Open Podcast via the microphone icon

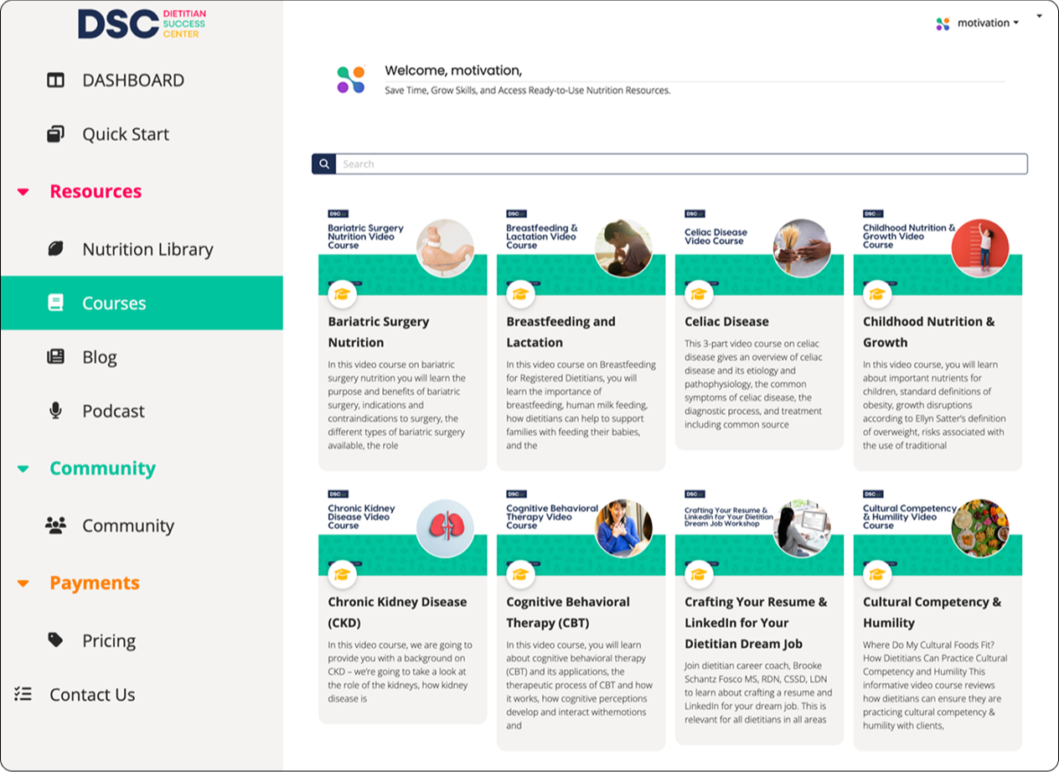[x=57, y=410]
